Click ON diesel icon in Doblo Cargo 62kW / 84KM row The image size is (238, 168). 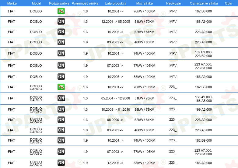tap(61, 119)
